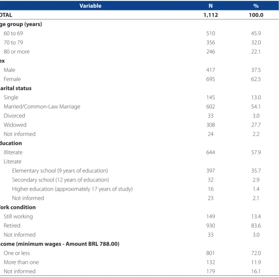
Task: Select 'Married/Common-Law Marriage' label
Action: click(x=42, y=106)
